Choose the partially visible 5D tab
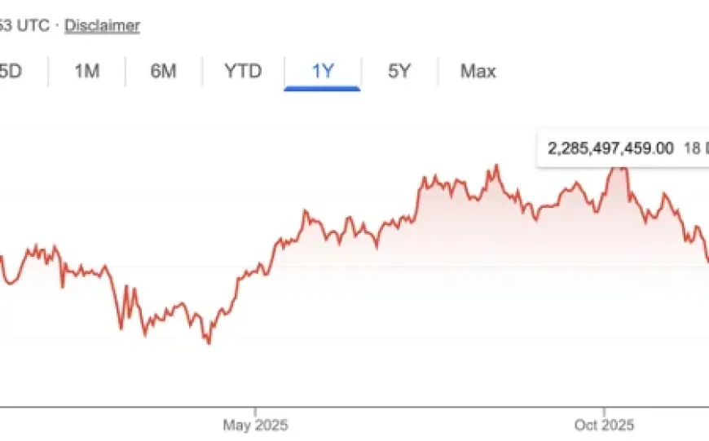This screenshot has height=441, width=709. pyautogui.click(x=11, y=71)
